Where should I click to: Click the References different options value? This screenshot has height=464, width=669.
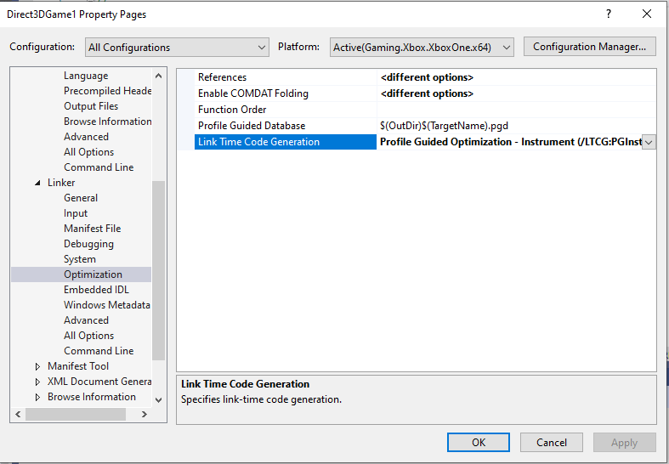point(427,77)
